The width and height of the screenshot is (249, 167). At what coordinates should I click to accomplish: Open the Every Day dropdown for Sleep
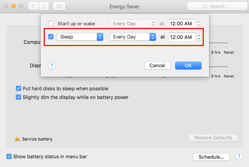click(x=133, y=37)
